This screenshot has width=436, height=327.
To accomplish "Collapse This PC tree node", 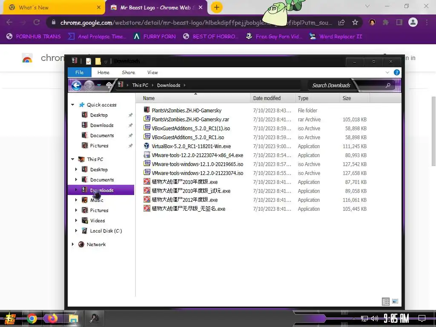I will [72, 159].
